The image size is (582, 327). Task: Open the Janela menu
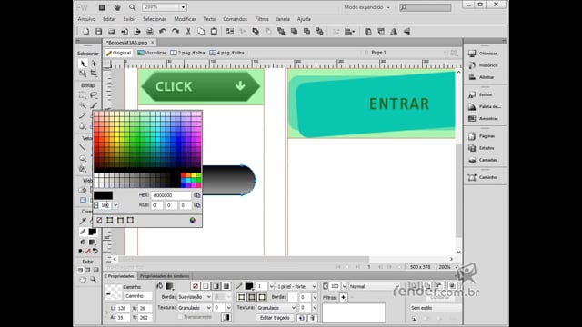click(x=283, y=19)
